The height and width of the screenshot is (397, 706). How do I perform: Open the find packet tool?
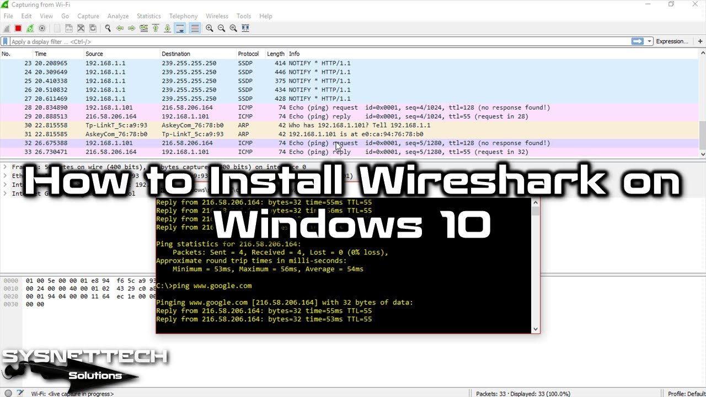(108, 28)
